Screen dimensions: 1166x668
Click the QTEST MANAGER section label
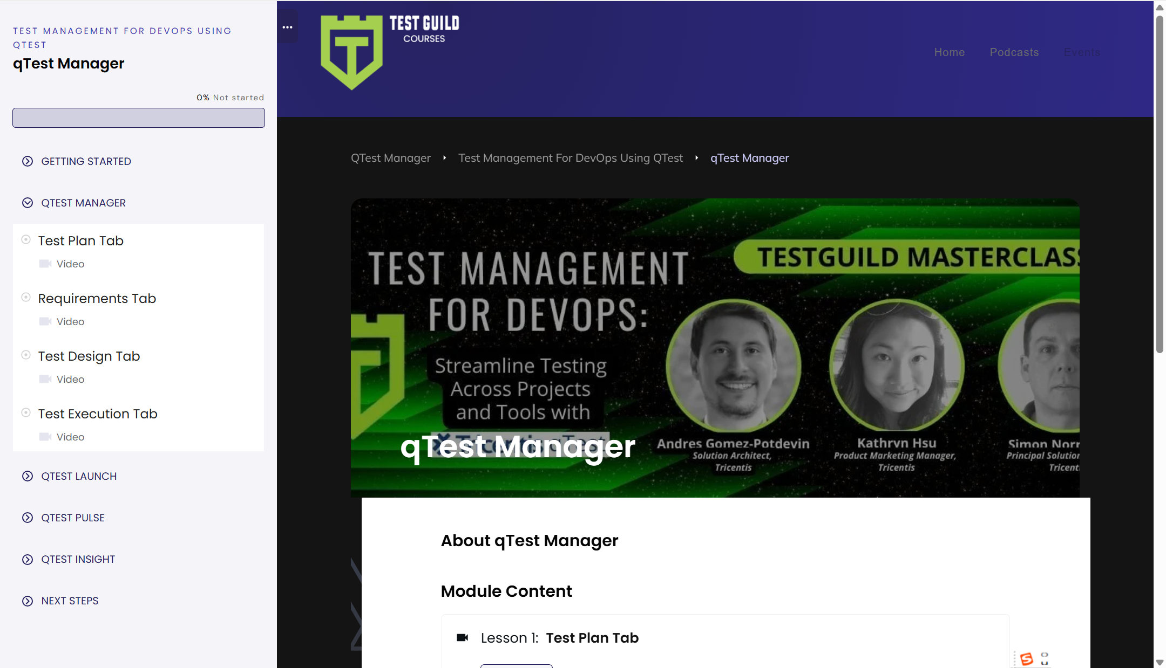coord(84,203)
